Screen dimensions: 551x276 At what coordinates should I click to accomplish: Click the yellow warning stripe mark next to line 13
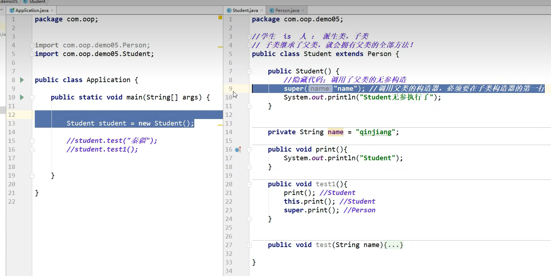[x=220, y=125]
